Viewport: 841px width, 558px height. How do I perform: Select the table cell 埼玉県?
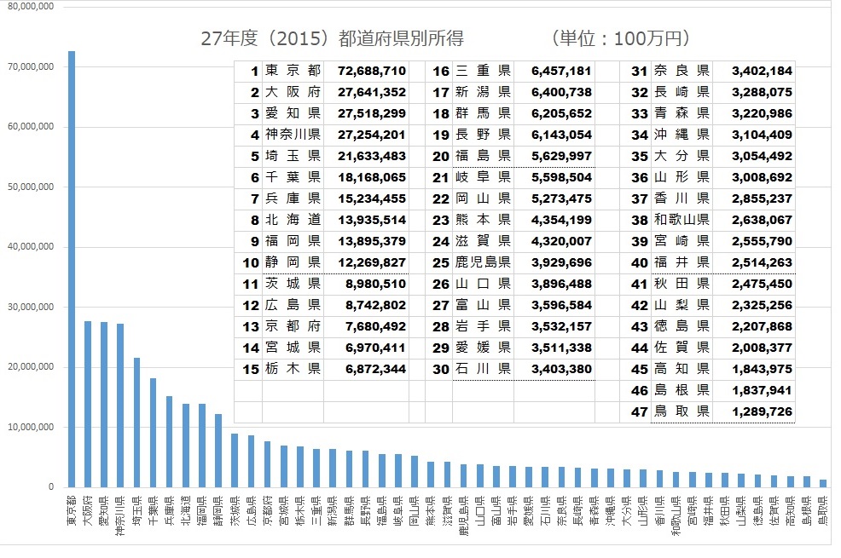[x=293, y=157]
